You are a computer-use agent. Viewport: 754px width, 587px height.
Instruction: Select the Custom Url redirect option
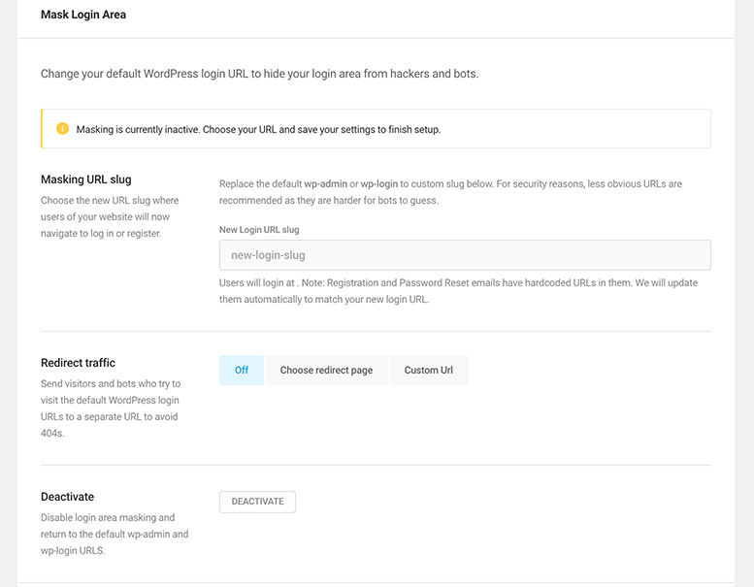click(x=428, y=370)
